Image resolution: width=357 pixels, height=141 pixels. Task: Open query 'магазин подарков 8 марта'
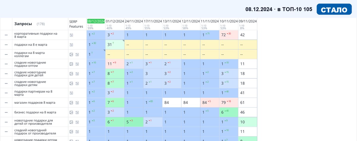(35, 103)
